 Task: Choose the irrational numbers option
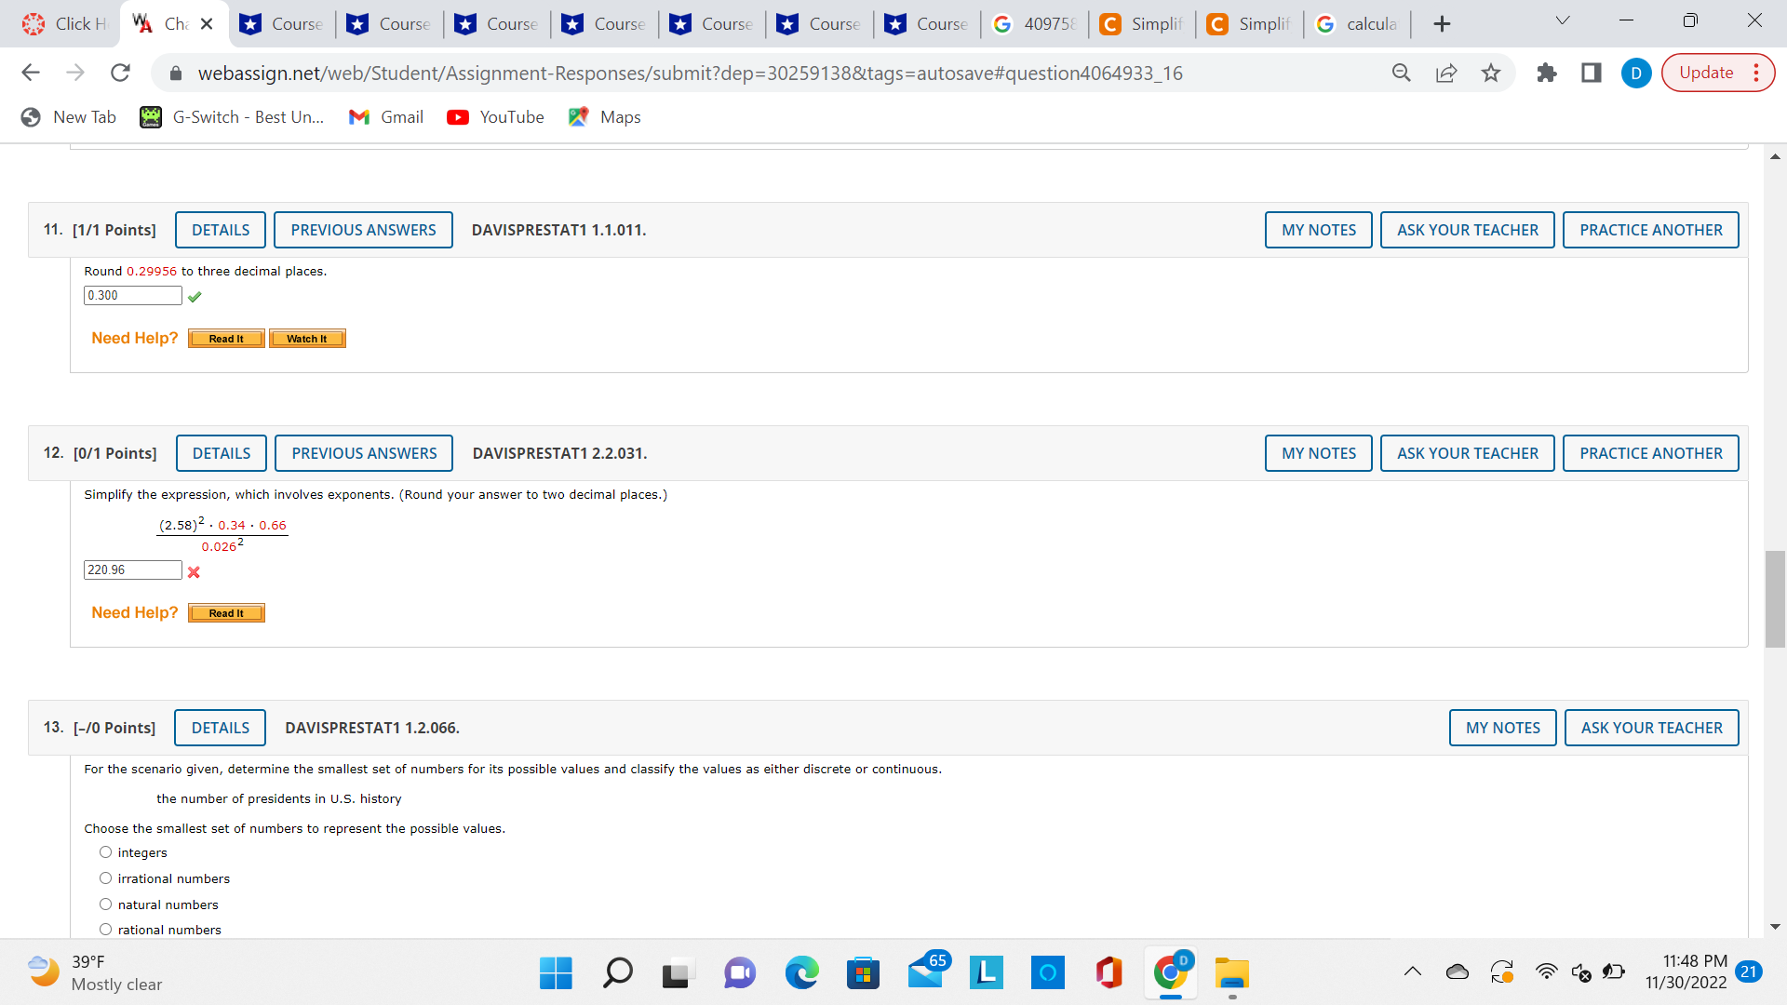(106, 878)
